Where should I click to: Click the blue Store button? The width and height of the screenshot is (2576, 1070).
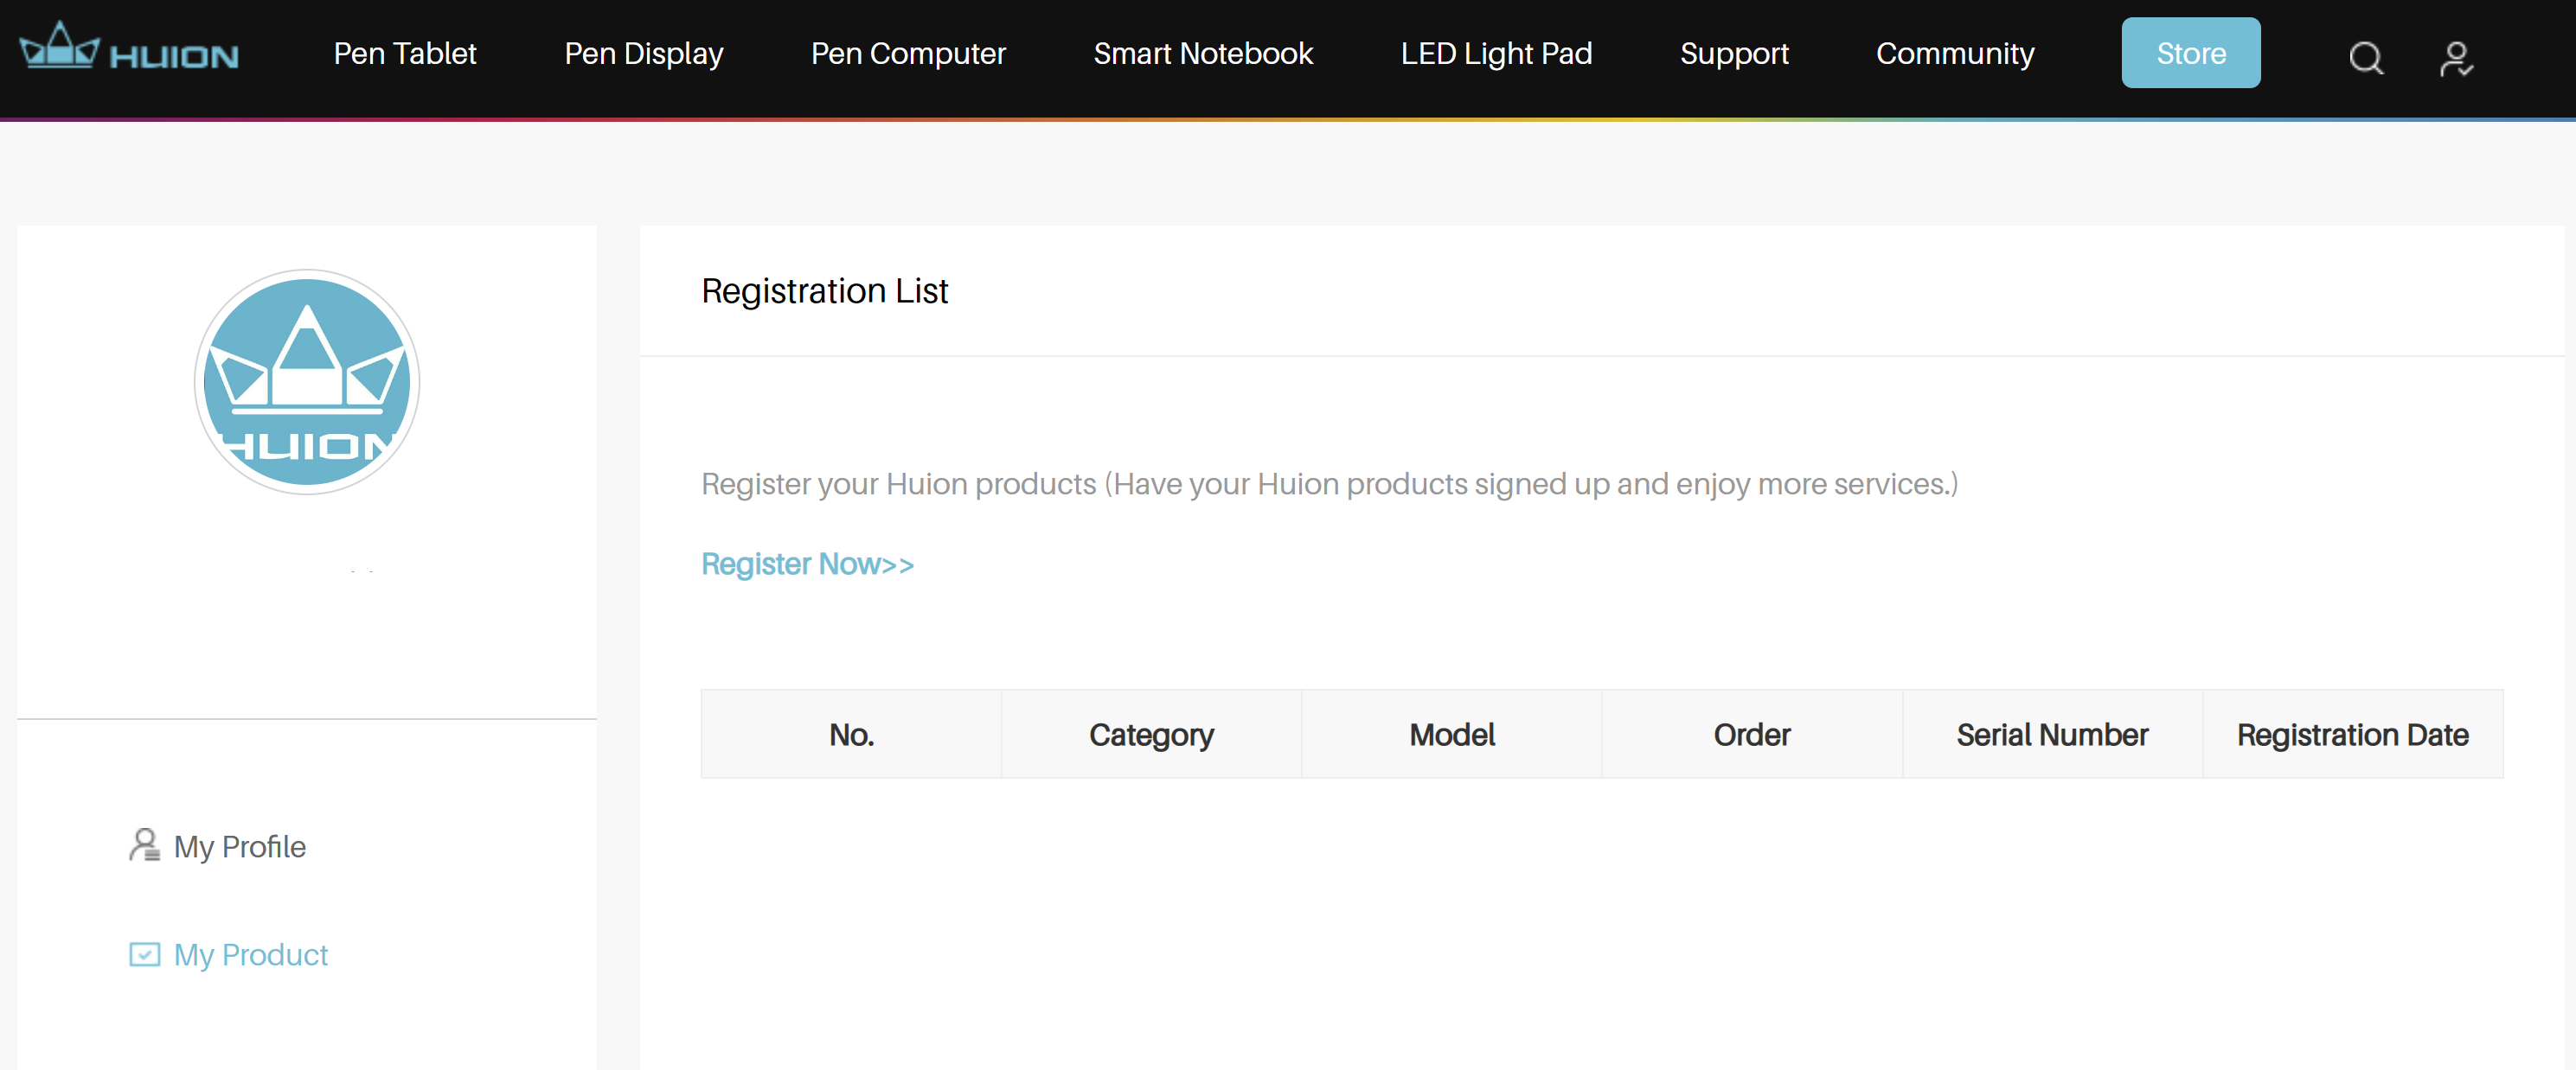(x=2190, y=53)
